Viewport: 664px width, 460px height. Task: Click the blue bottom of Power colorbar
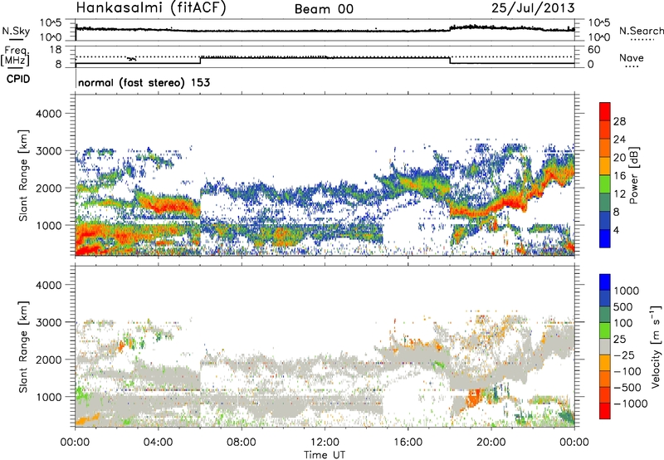tap(605, 238)
